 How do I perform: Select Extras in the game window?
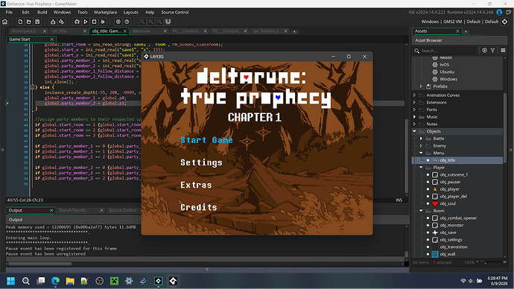pyautogui.click(x=196, y=185)
